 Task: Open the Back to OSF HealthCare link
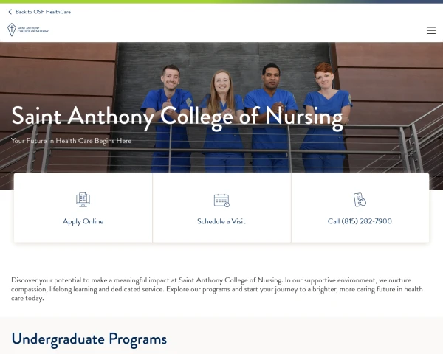pyautogui.click(x=40, y=12)
